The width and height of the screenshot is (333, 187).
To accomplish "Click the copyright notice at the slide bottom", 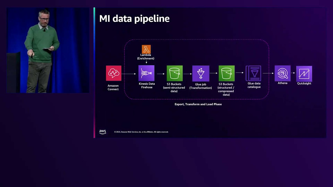I will (141, 132).
